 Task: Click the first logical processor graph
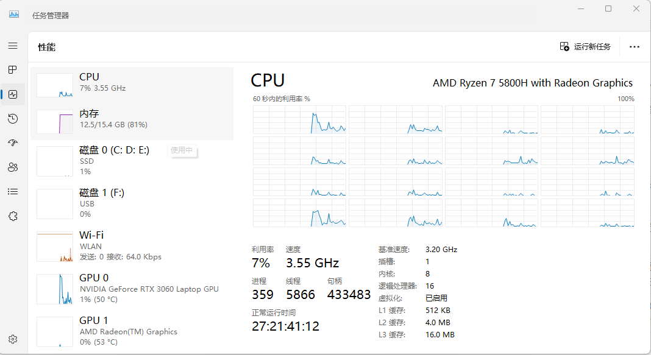pos(299,119)
